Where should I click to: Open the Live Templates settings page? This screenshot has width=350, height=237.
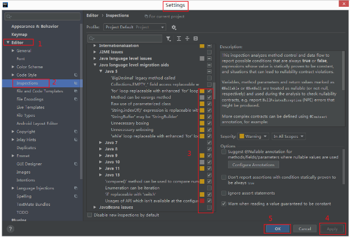click(x=31, y=107)
